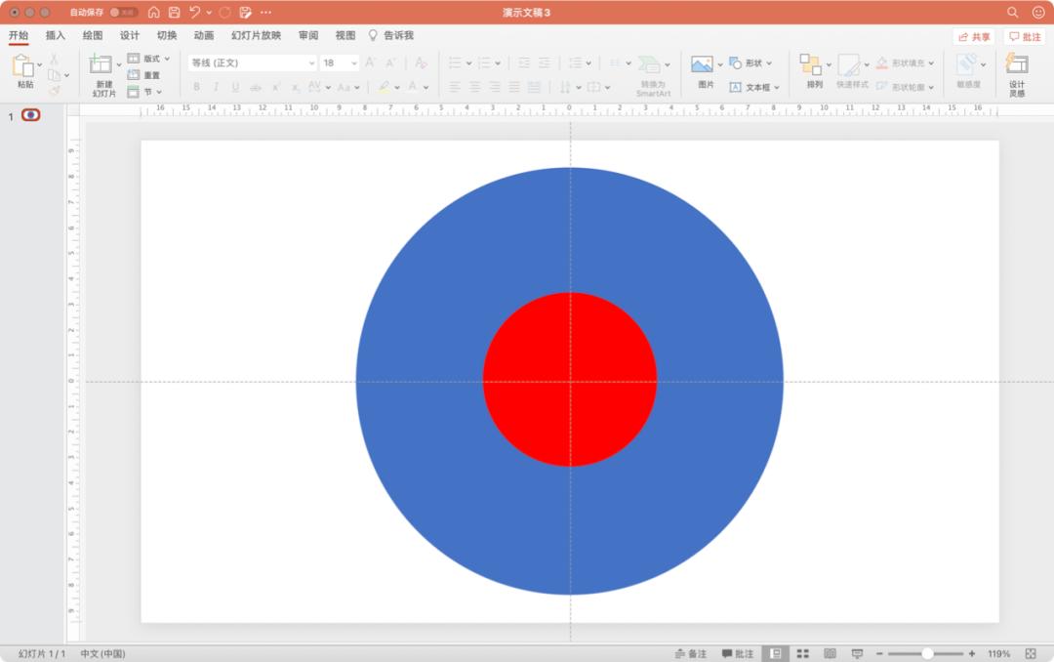Open the 插入 ribbon tab
This screenshot has height=662, width=1054.
(56, 35)
